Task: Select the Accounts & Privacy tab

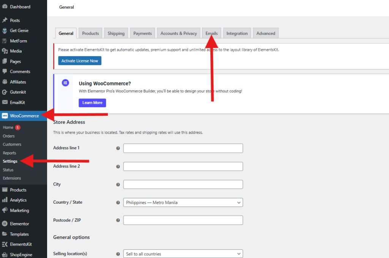Action: tap(179, 33)
